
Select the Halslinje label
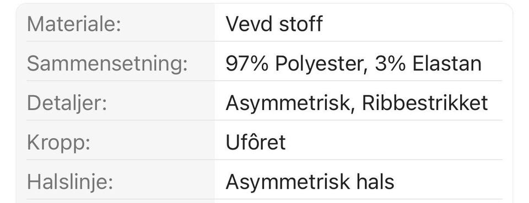coord(69,182)
